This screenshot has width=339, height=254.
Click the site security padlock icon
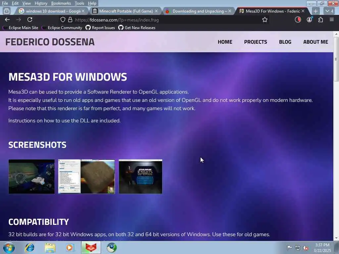(x=70, y=20)
